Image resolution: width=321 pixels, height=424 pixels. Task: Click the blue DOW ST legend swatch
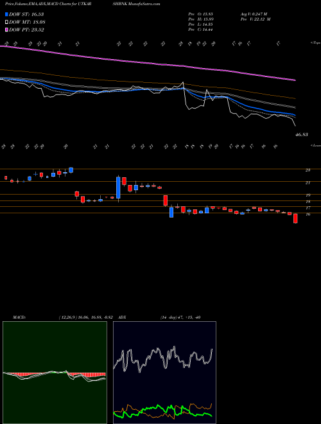(6, 14)
